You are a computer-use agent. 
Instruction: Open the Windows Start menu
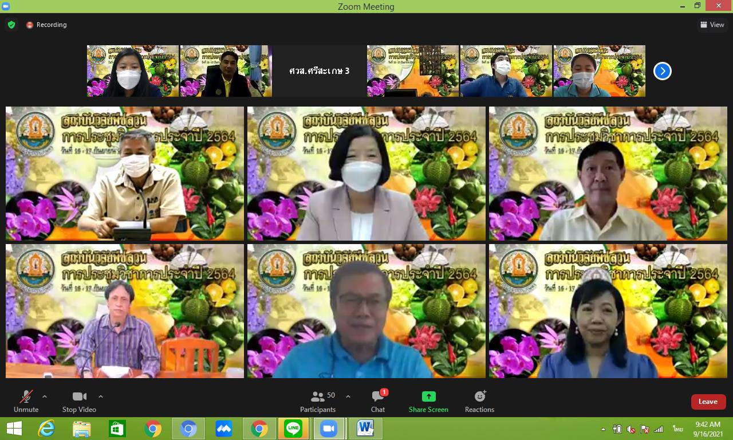pos(14,429)
